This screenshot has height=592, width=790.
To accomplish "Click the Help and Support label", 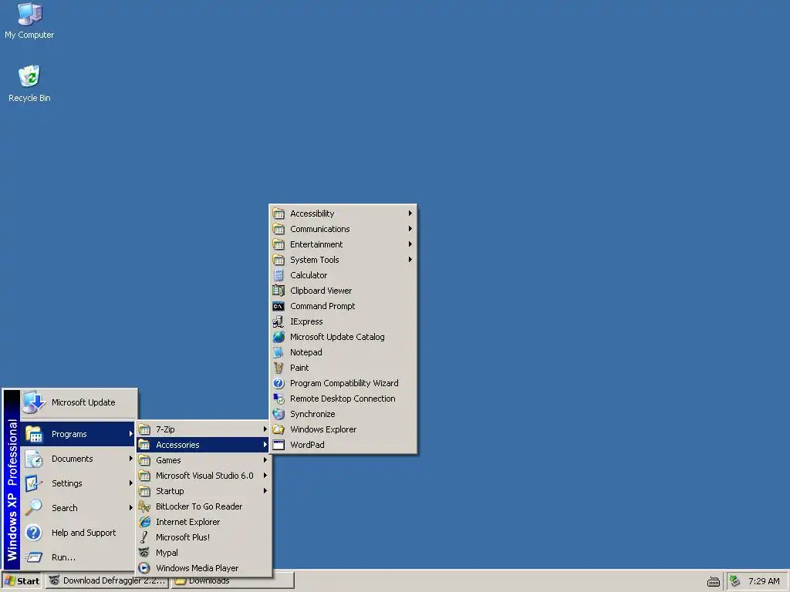I will pos(83,533).
